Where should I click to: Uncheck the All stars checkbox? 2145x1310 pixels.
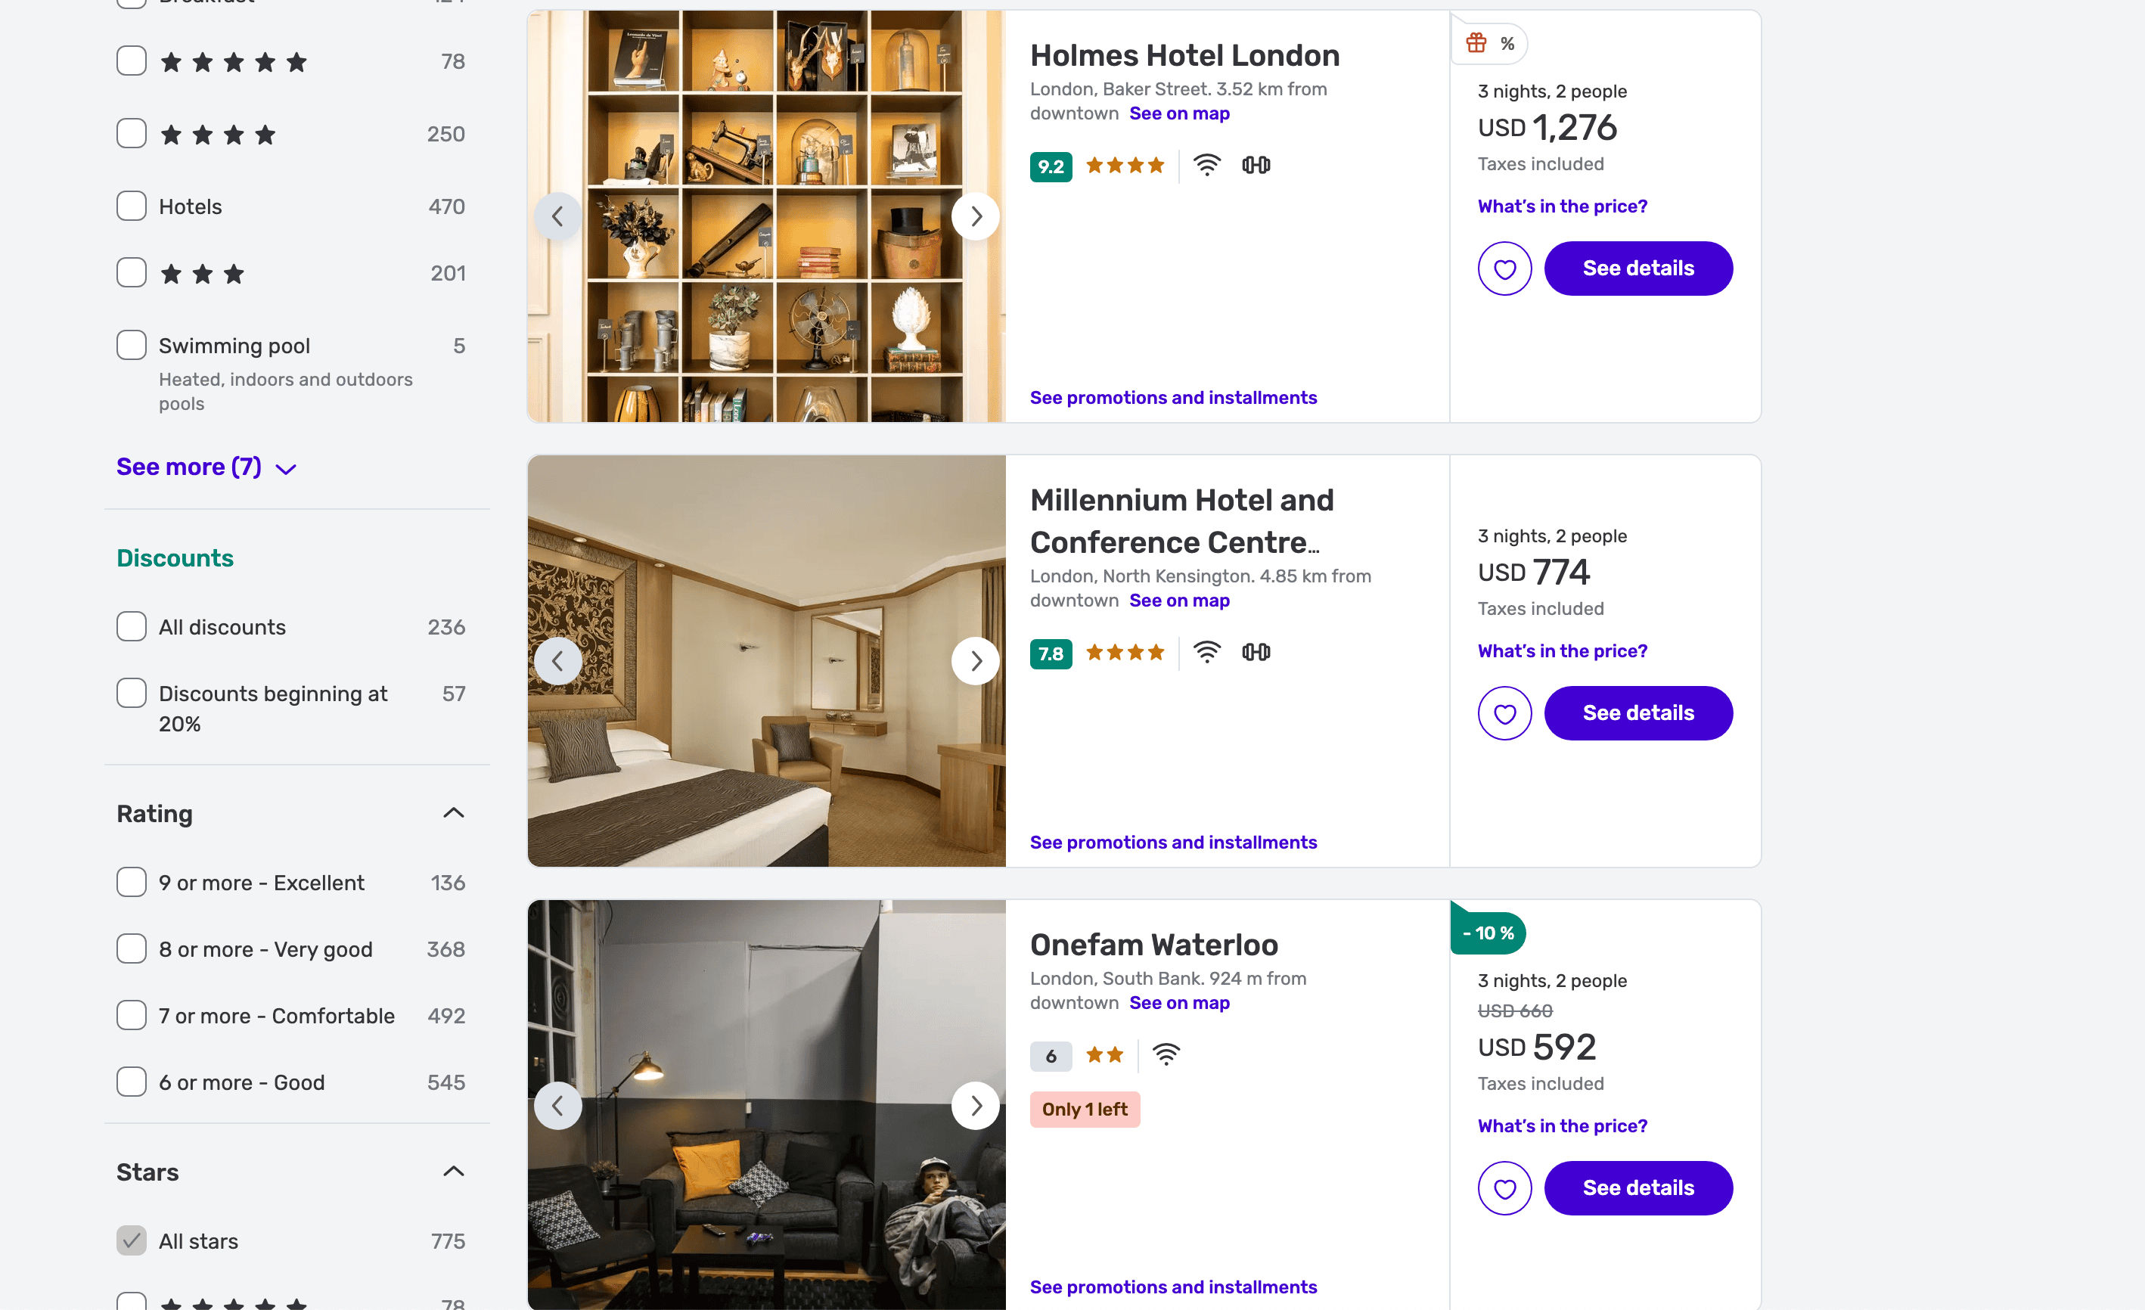click(x=132, y=1240)
